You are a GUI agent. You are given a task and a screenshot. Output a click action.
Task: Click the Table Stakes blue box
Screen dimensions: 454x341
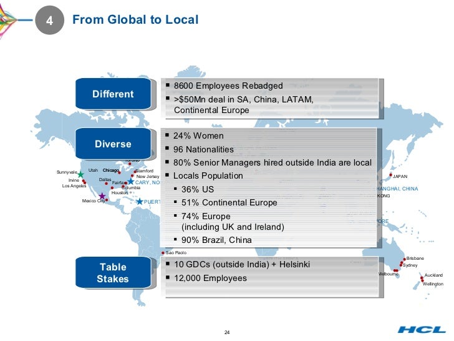[x=113, y=272]
